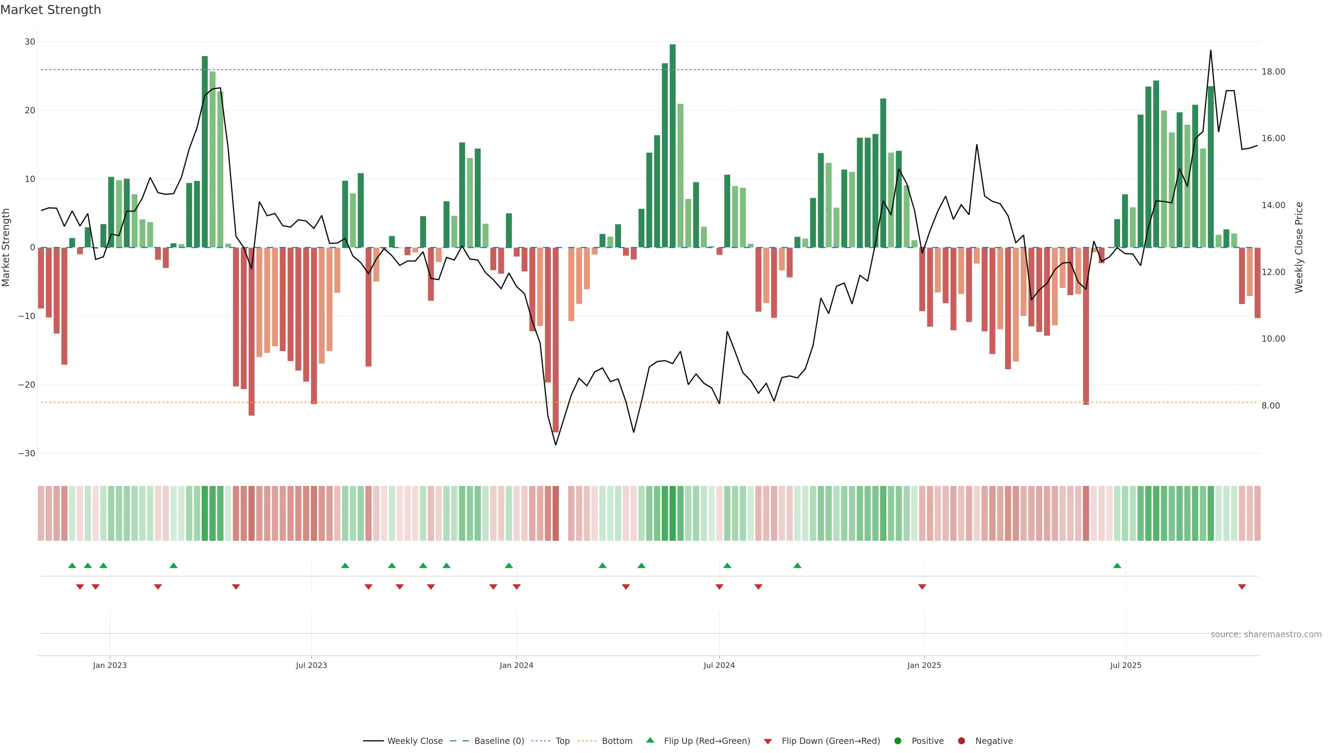
Task: Click the −30 left-axis tick label
Action: 27,454
